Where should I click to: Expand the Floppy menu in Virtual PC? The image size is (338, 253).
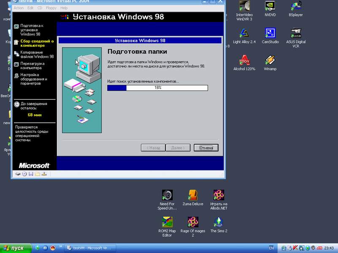tap(52, 8)
